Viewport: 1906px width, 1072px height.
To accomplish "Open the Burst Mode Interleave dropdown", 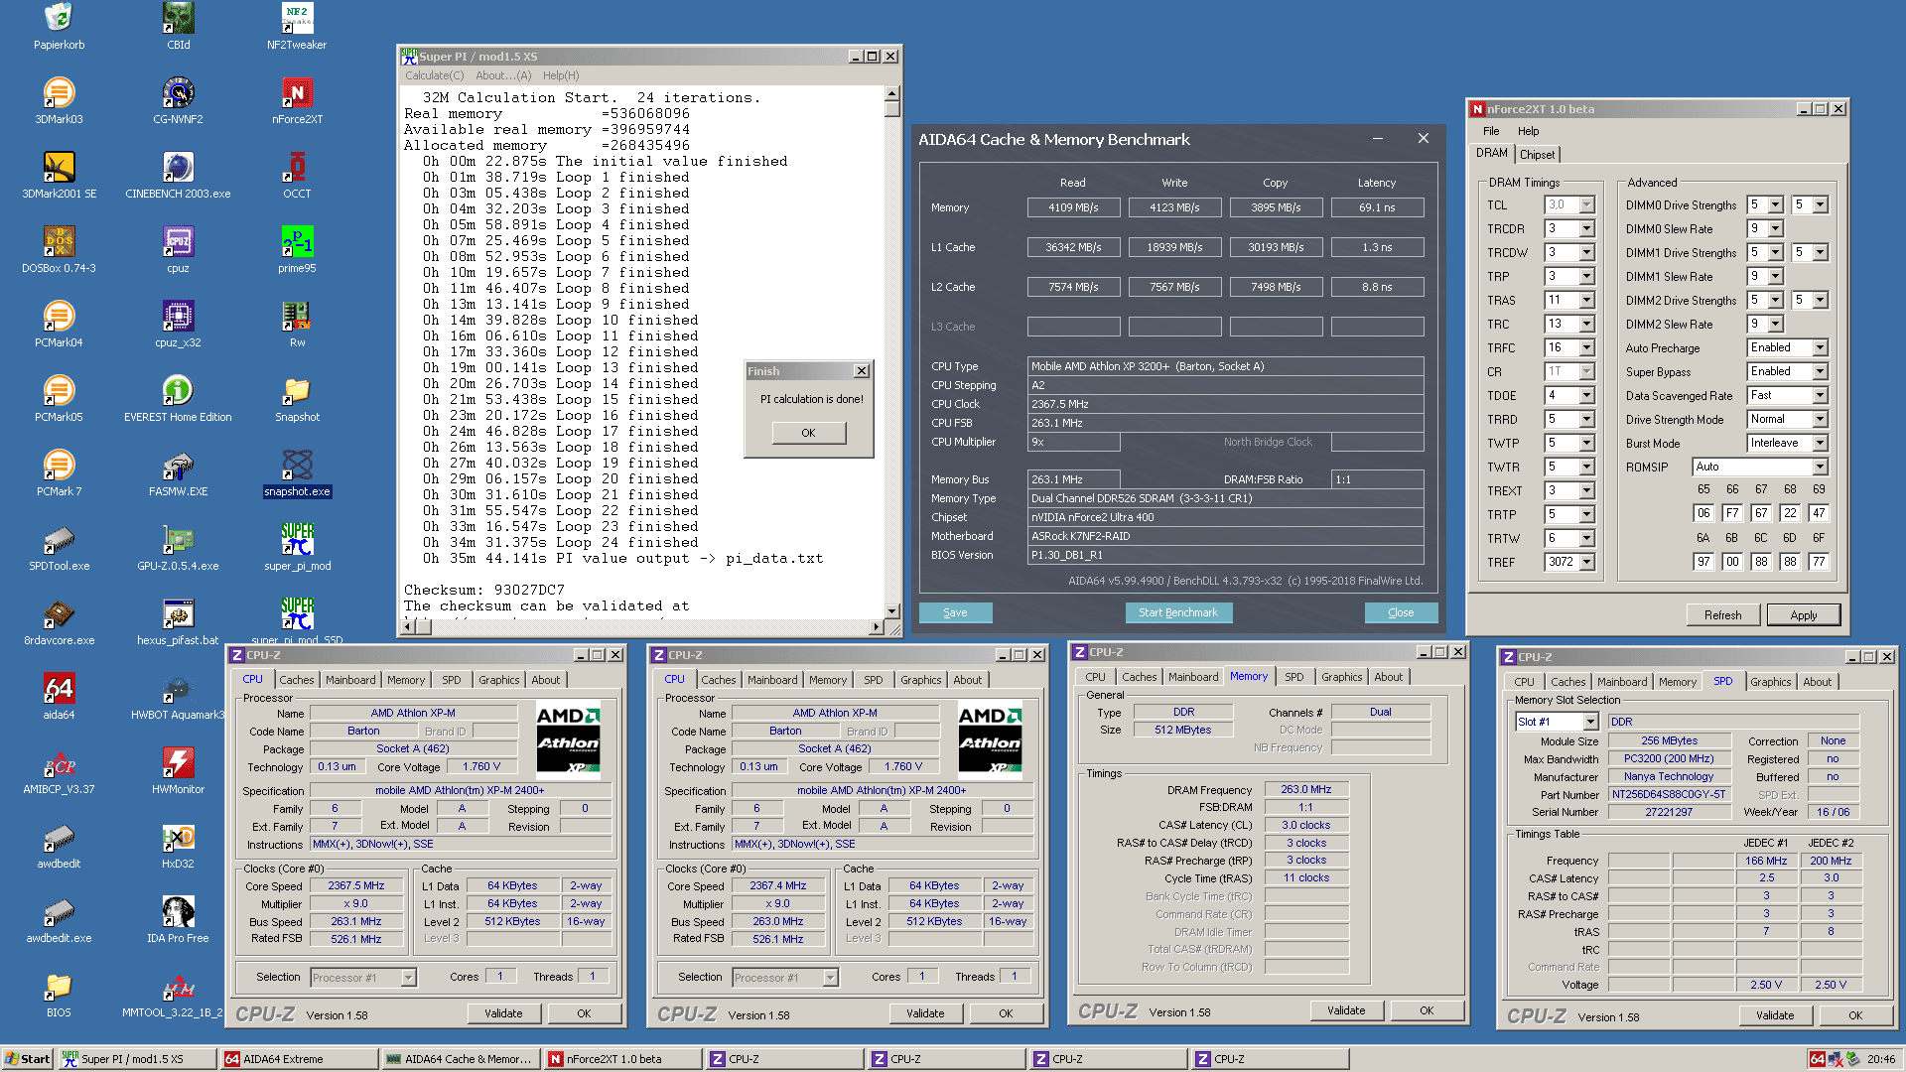I will point(1820,444).
